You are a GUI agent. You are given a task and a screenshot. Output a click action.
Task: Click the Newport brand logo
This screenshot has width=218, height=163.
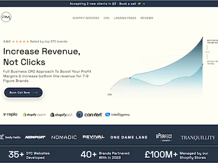(35, 137)
